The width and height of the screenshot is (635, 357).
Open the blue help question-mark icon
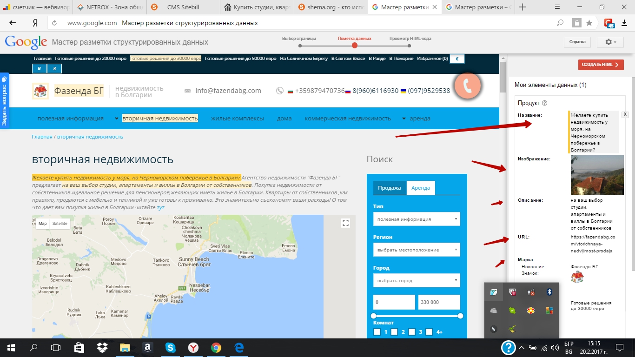click(x=509, y=347)
